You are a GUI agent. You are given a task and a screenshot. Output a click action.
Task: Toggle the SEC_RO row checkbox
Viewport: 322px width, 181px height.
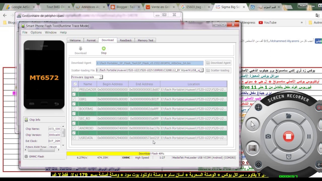74,118
